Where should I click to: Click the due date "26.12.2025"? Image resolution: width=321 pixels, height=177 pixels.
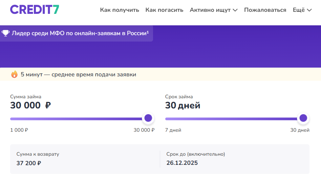[182, 163]
